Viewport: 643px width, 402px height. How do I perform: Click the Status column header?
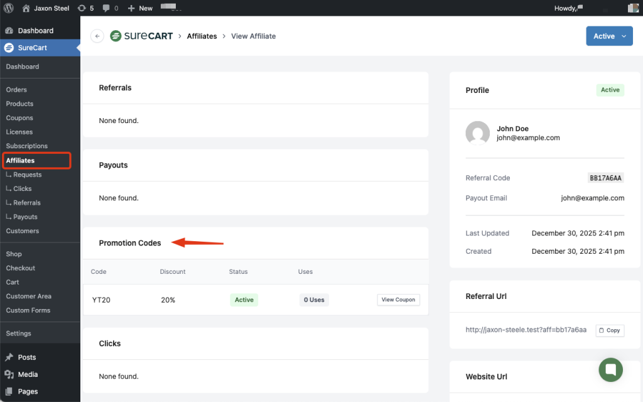coord(238,271)
